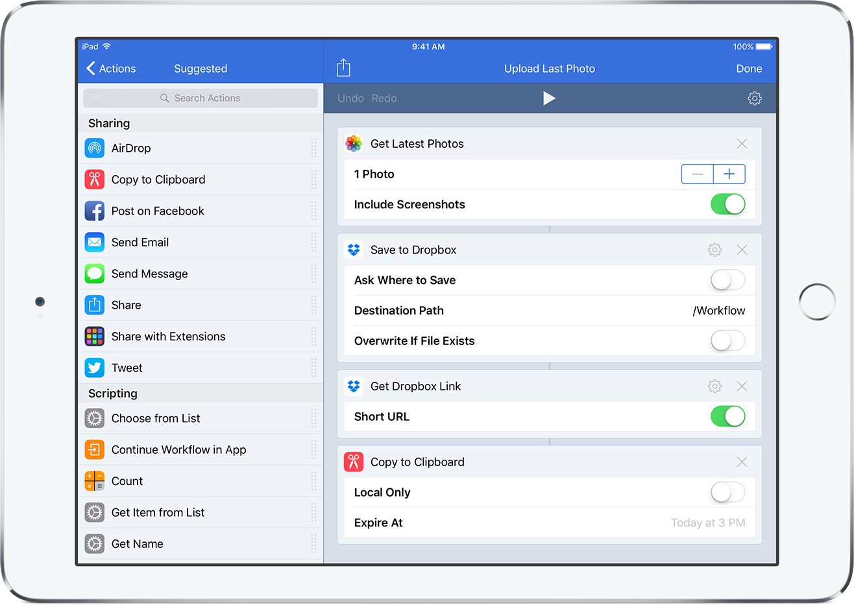The height and width of the screenshot is (605, 854).
Task: Enable Ask Where to Save
Action: point(727,280)
